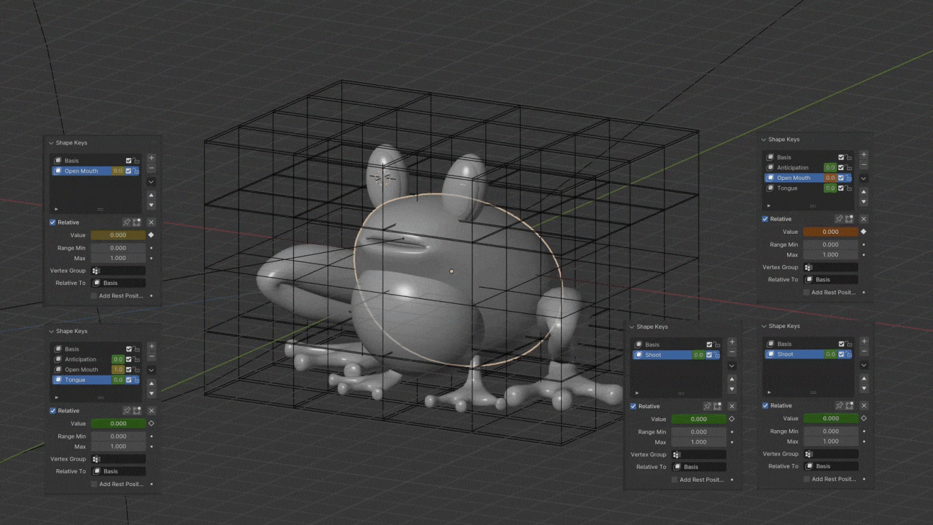Open shape key specials menu in the Tongue-selected panel
933x525 pixels.
152,370
